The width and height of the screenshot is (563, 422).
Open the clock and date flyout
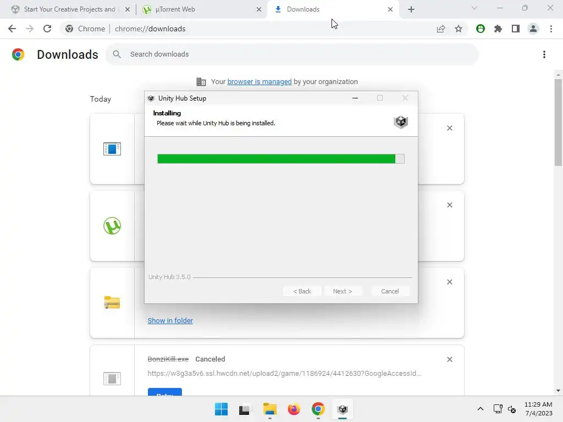[x=539, y=409]
